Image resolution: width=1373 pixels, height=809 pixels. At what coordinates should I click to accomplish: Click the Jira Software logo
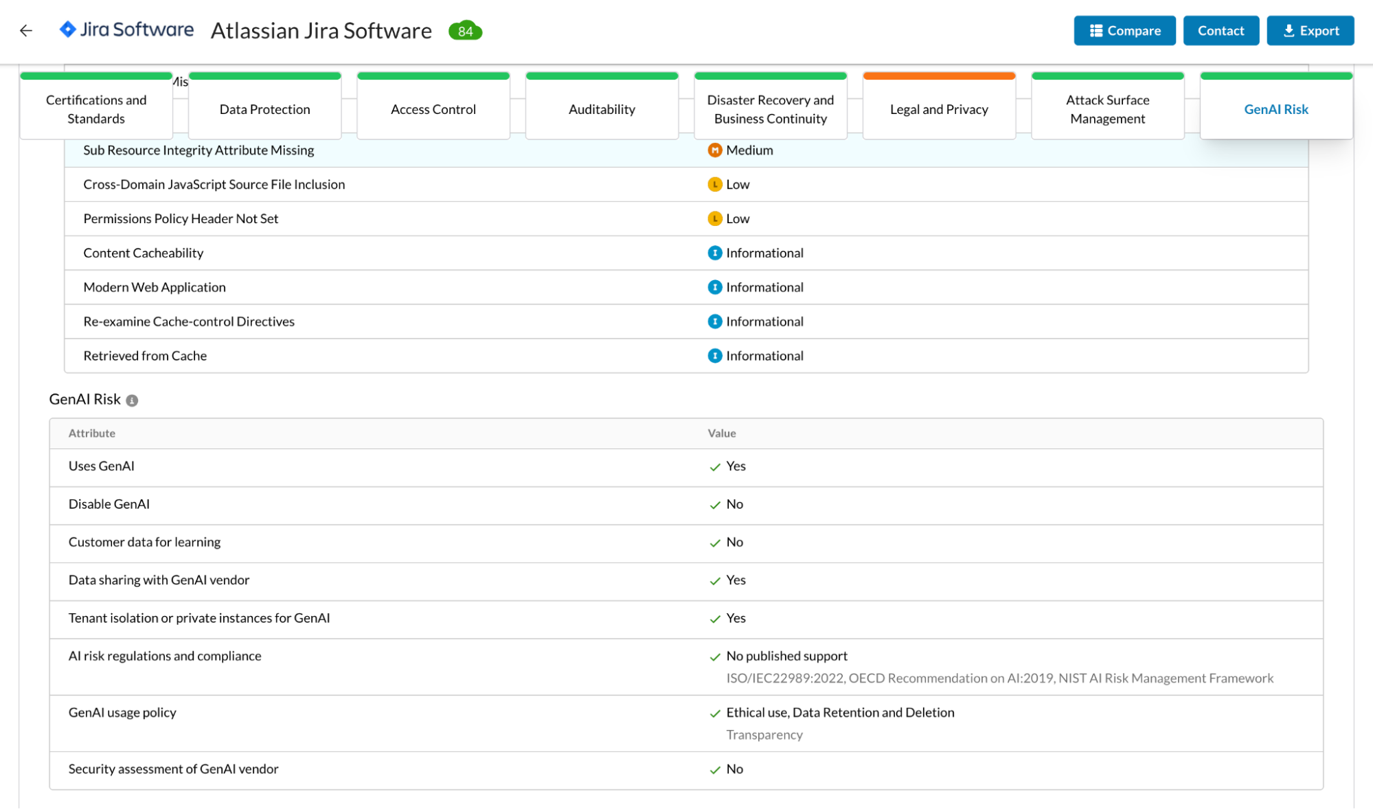(x=126, y=30)
